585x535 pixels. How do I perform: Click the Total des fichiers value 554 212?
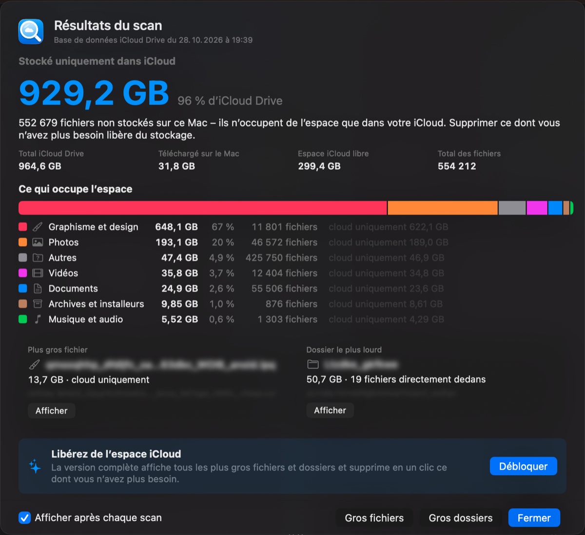[457, 166]
